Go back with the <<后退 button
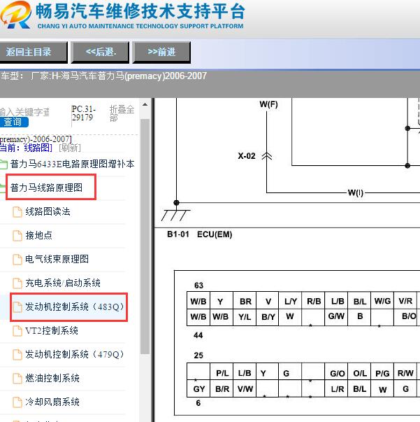This screenshot has width=420, height=422. (x=100, y=52)
